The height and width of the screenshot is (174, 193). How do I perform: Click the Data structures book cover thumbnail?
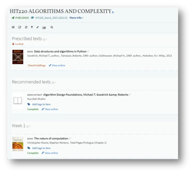(x=18, y=57)
